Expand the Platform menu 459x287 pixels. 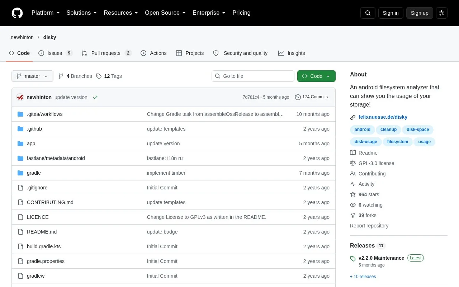pos(46,13)
